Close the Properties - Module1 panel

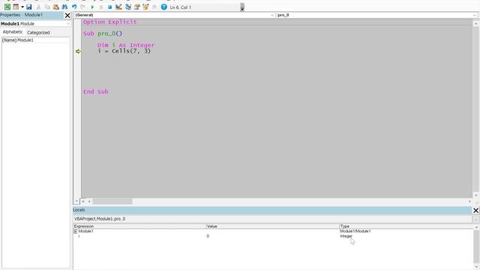[x=67, y=15]
